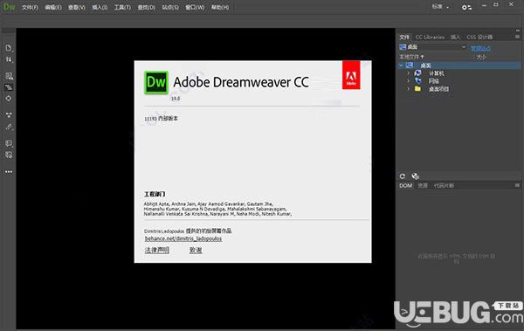Click the Dw logo in About dialog
Viewport: 524px width, 331px height.
(156, 83)
